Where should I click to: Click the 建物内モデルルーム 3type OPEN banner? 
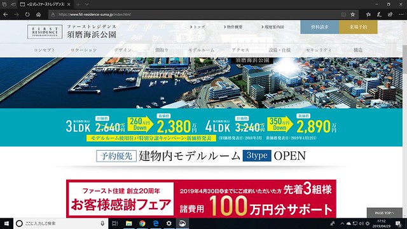click(201, 156)
